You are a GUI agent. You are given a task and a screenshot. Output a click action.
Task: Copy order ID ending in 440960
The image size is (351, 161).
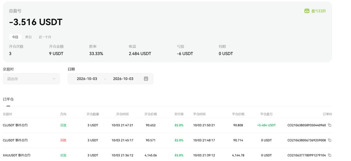pyautogui.click(x=330, y=125)
